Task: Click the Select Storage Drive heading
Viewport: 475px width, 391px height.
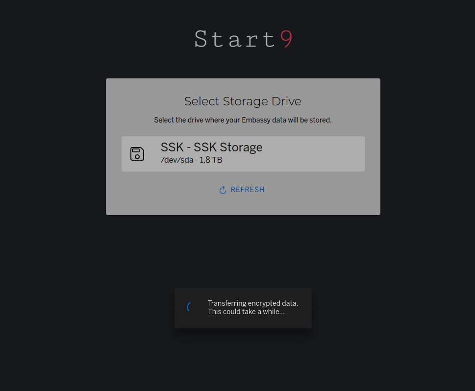Action: [243, 101]
